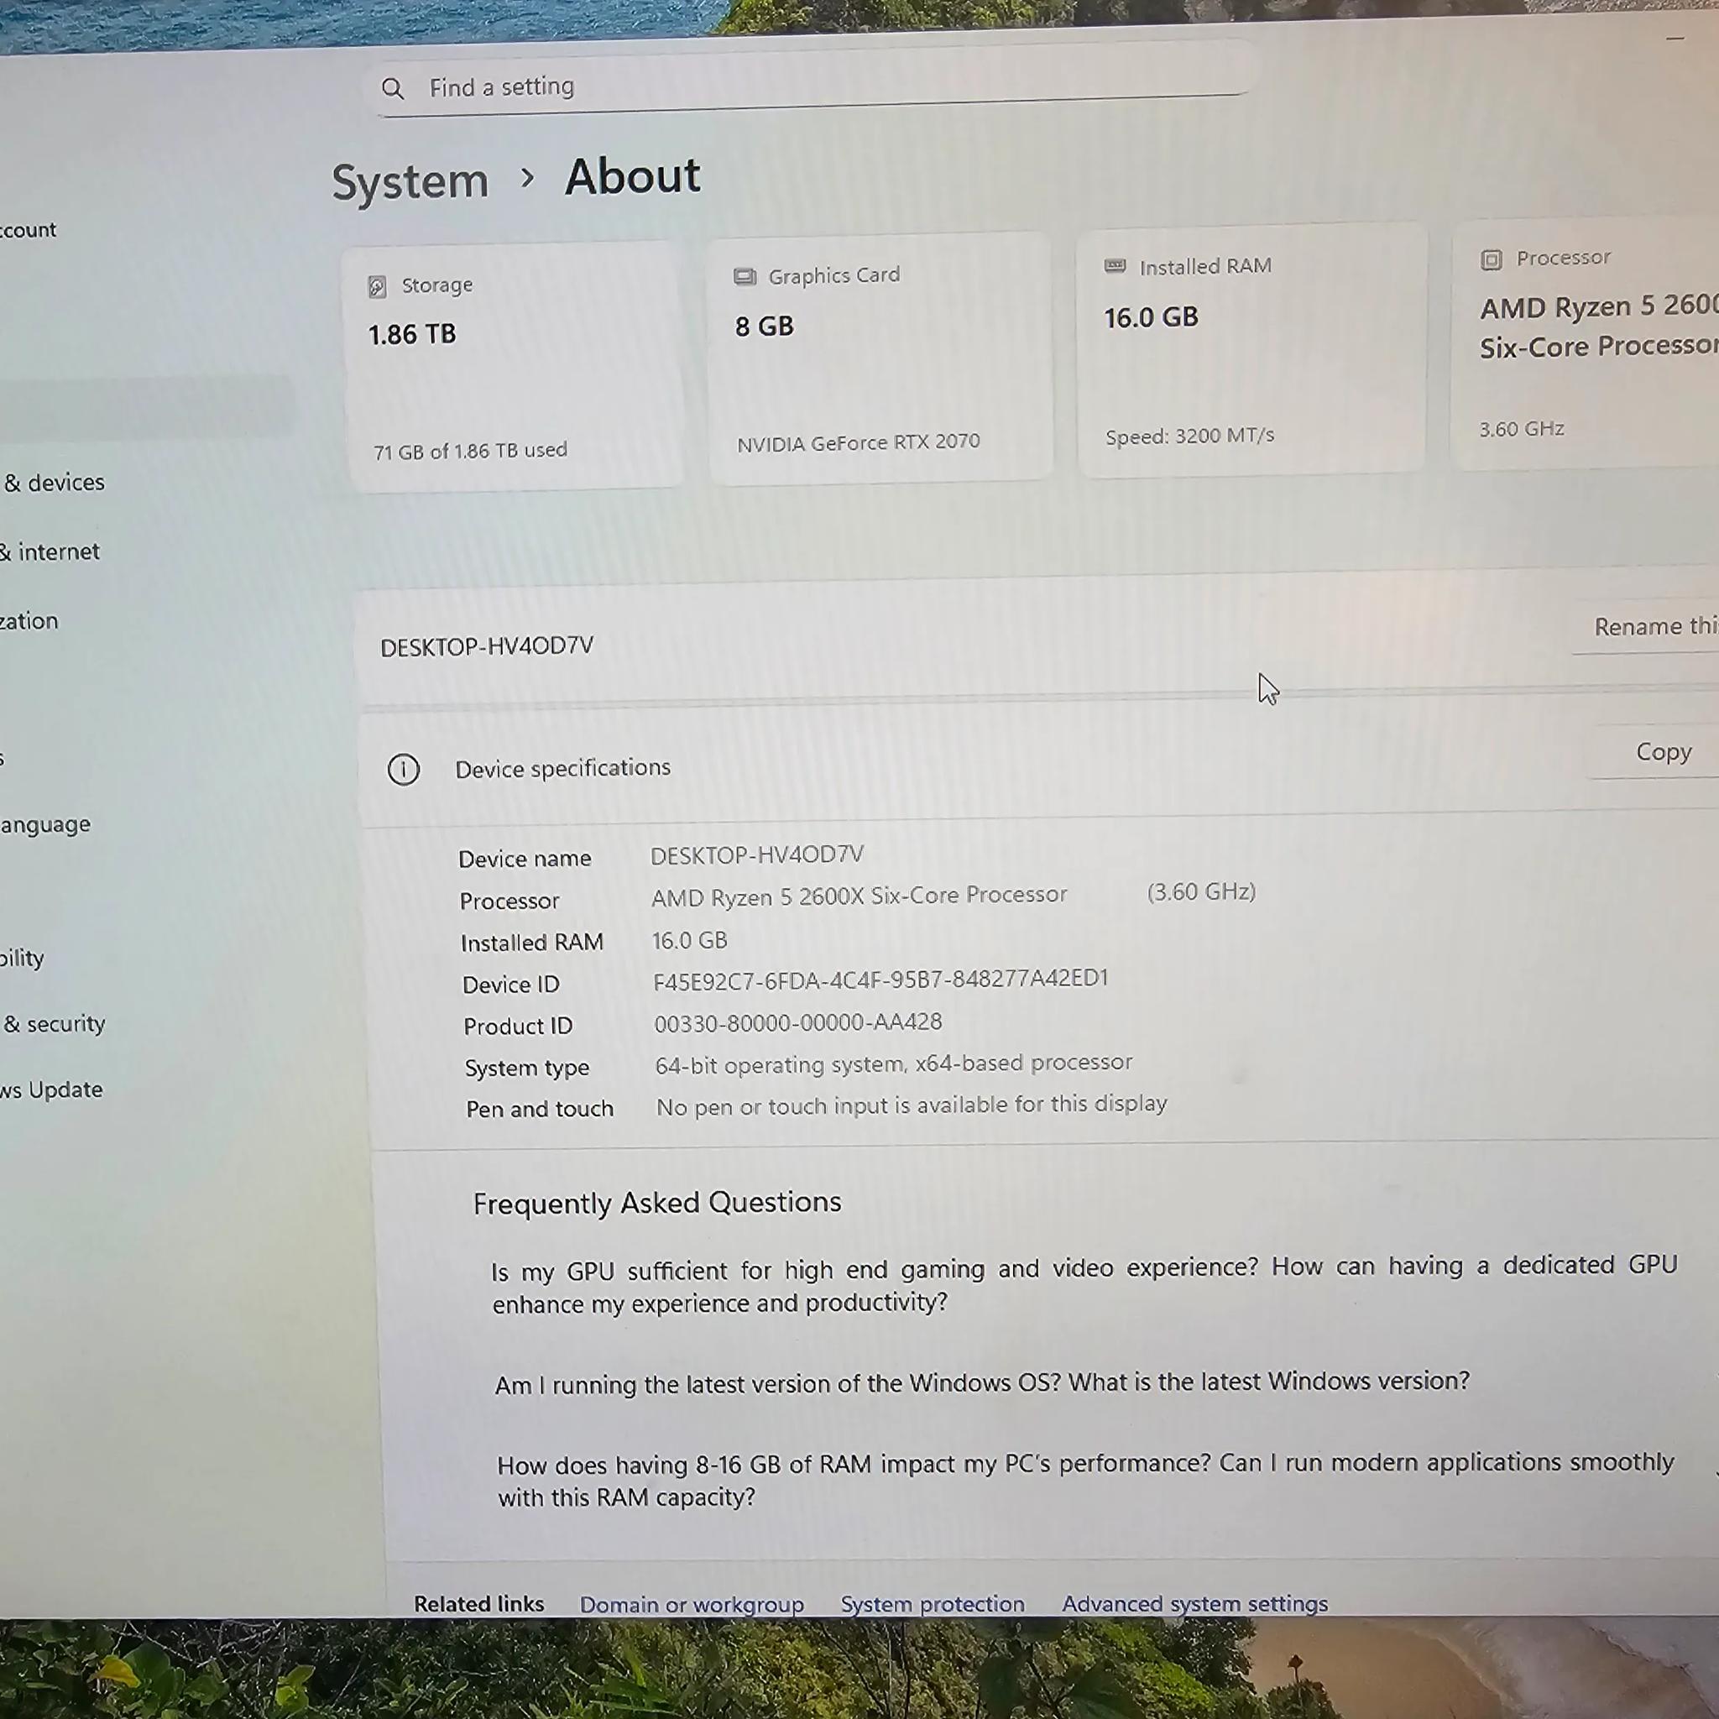
Task: Click the Device specifications info icon
Action: [403, 770]
